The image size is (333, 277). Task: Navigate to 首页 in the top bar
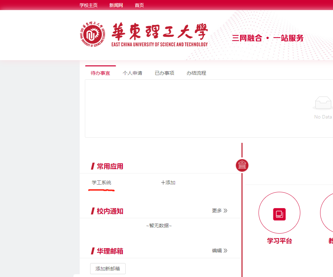click(139, 5)
